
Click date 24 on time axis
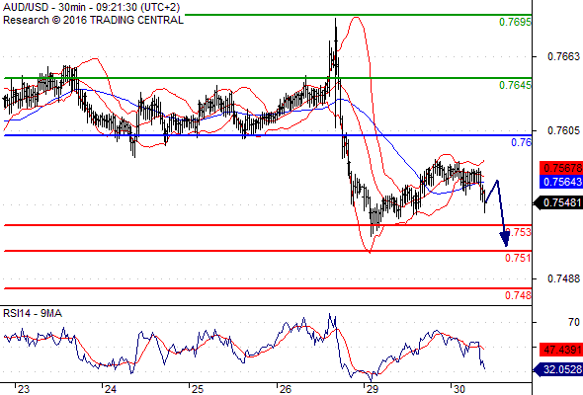tap(111, 389)
